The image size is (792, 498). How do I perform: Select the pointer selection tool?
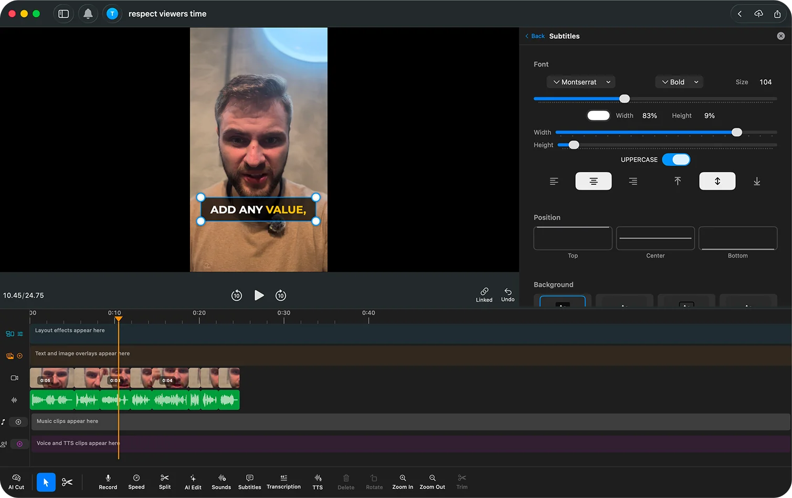[x=46, y=482]
